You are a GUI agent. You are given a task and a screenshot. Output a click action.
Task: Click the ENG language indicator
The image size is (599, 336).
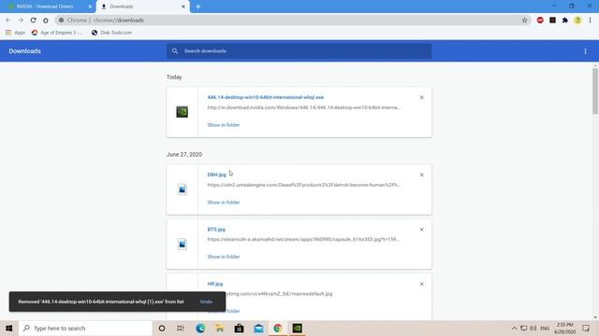(x=545, y=328)
